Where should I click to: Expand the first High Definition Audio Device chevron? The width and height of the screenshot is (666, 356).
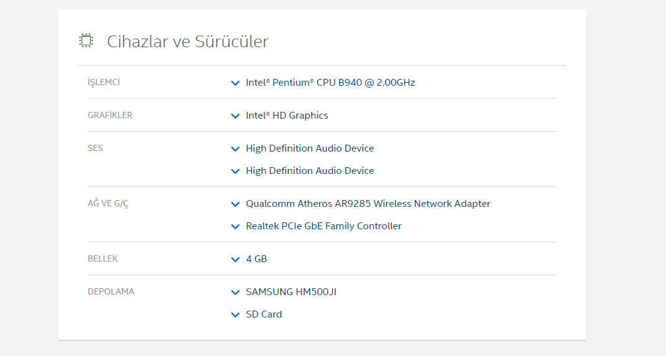(x=235, y=148)
